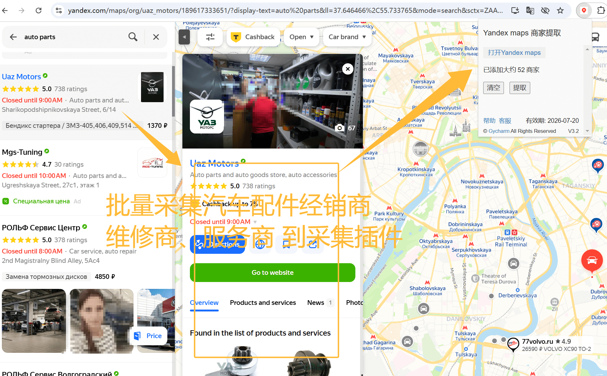
Task: Click the browser forward arrow
Action: click(x=22, y=10)
